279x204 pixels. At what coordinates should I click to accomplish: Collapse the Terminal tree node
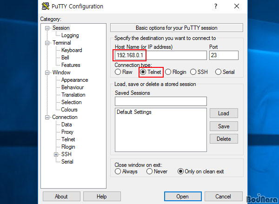(47, 43)
